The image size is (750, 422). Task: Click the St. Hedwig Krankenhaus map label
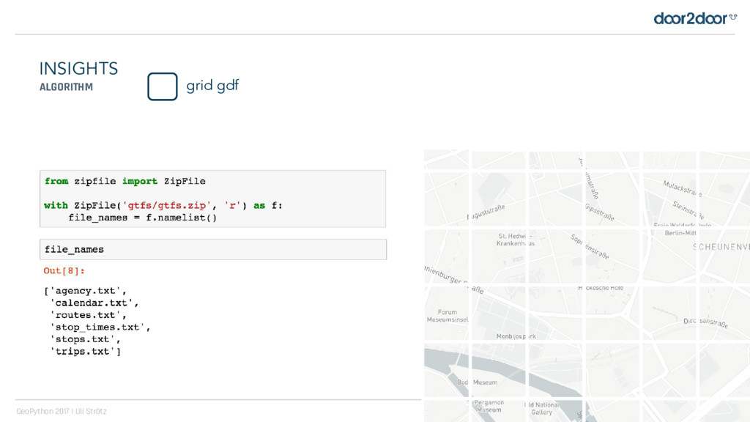(516, 240)
